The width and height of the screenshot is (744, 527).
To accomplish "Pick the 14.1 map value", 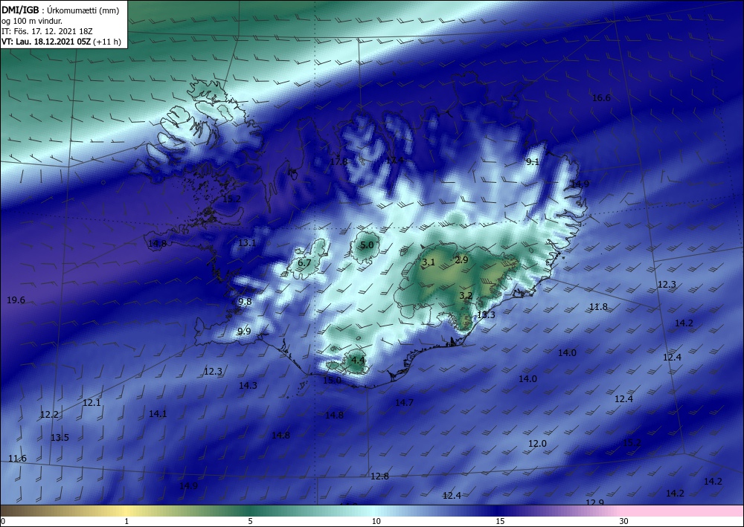I will point(158,414).
